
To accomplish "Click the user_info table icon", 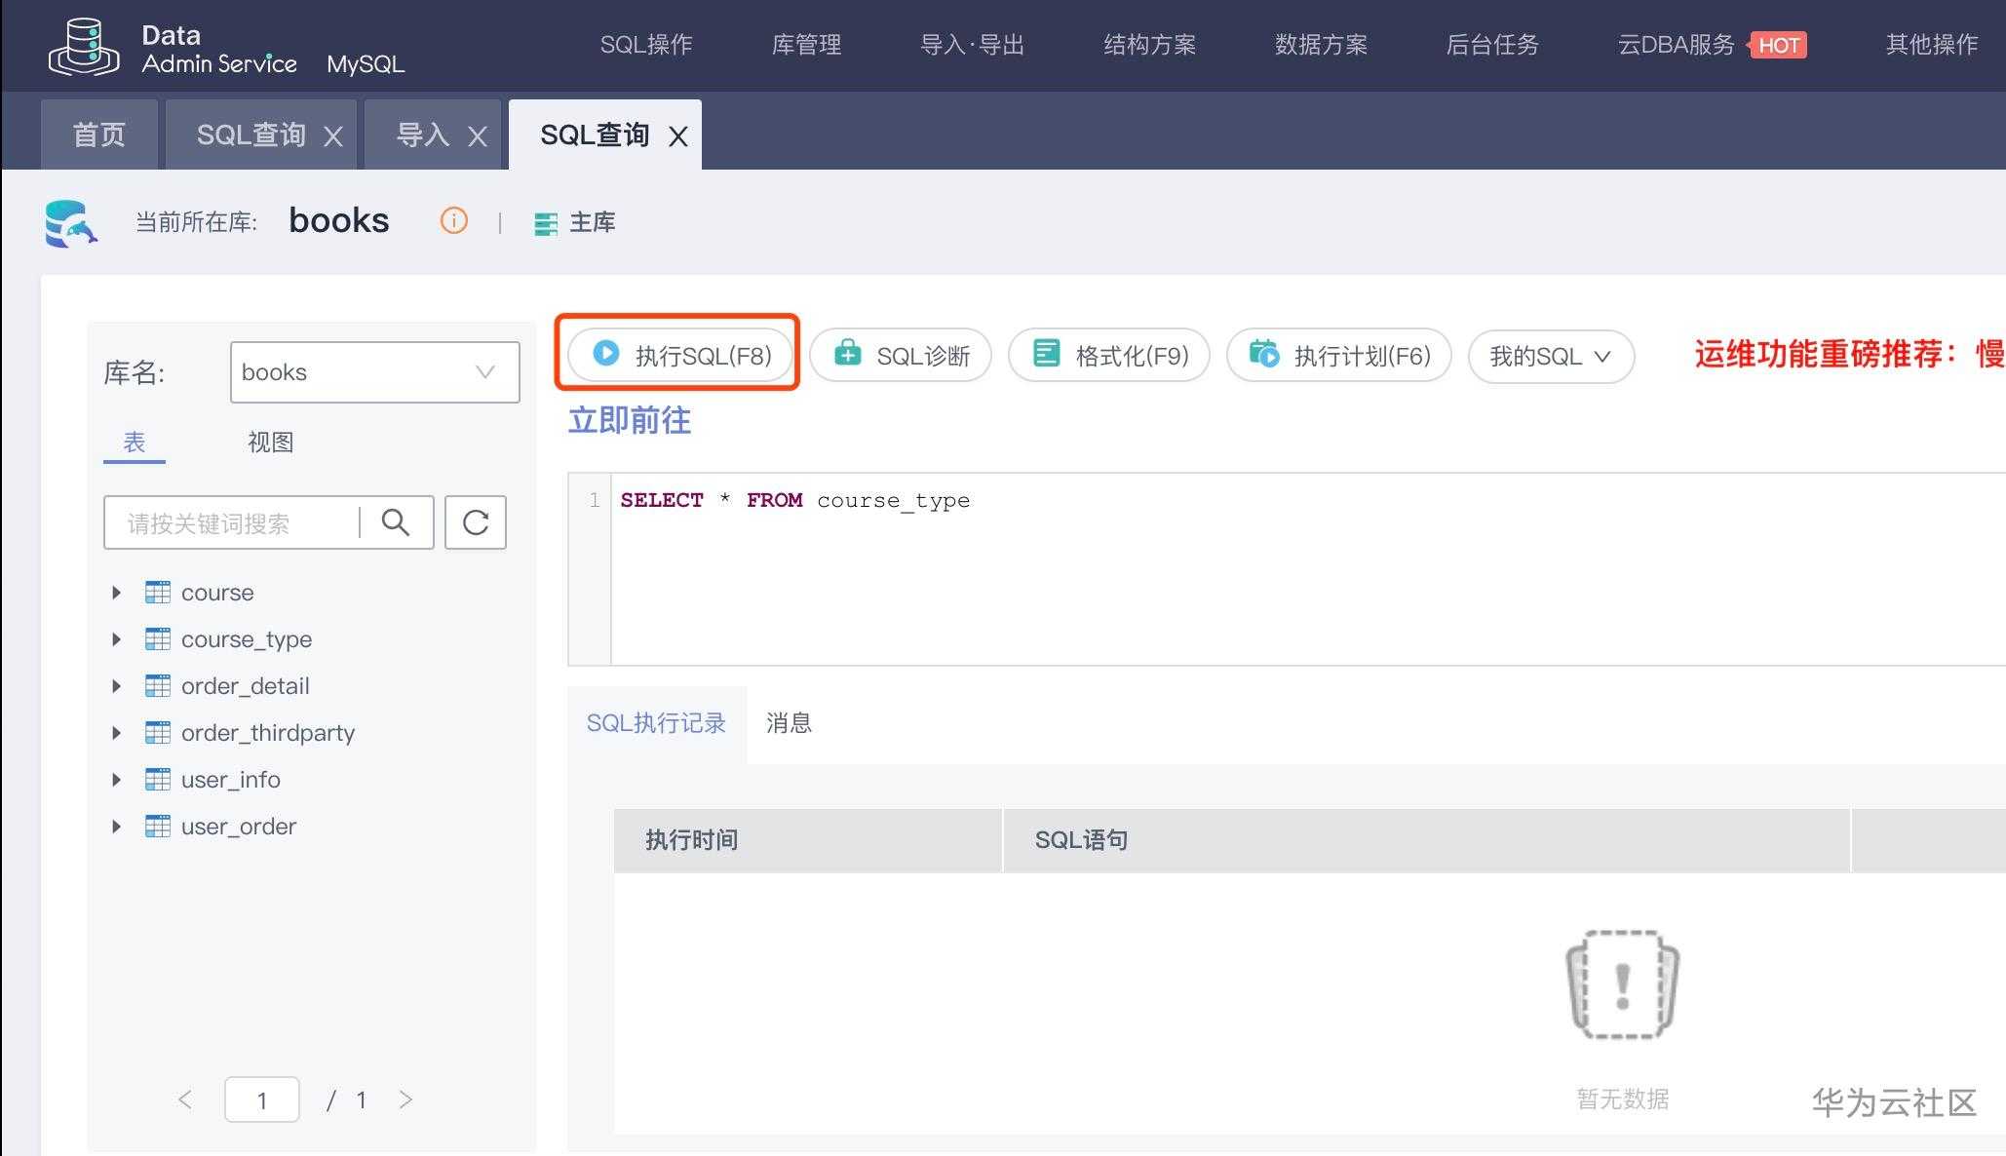I will pos(158,779).
